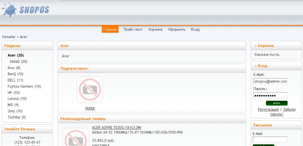Open the HP (10) category

pyautogui.click(x=14, y=92)
